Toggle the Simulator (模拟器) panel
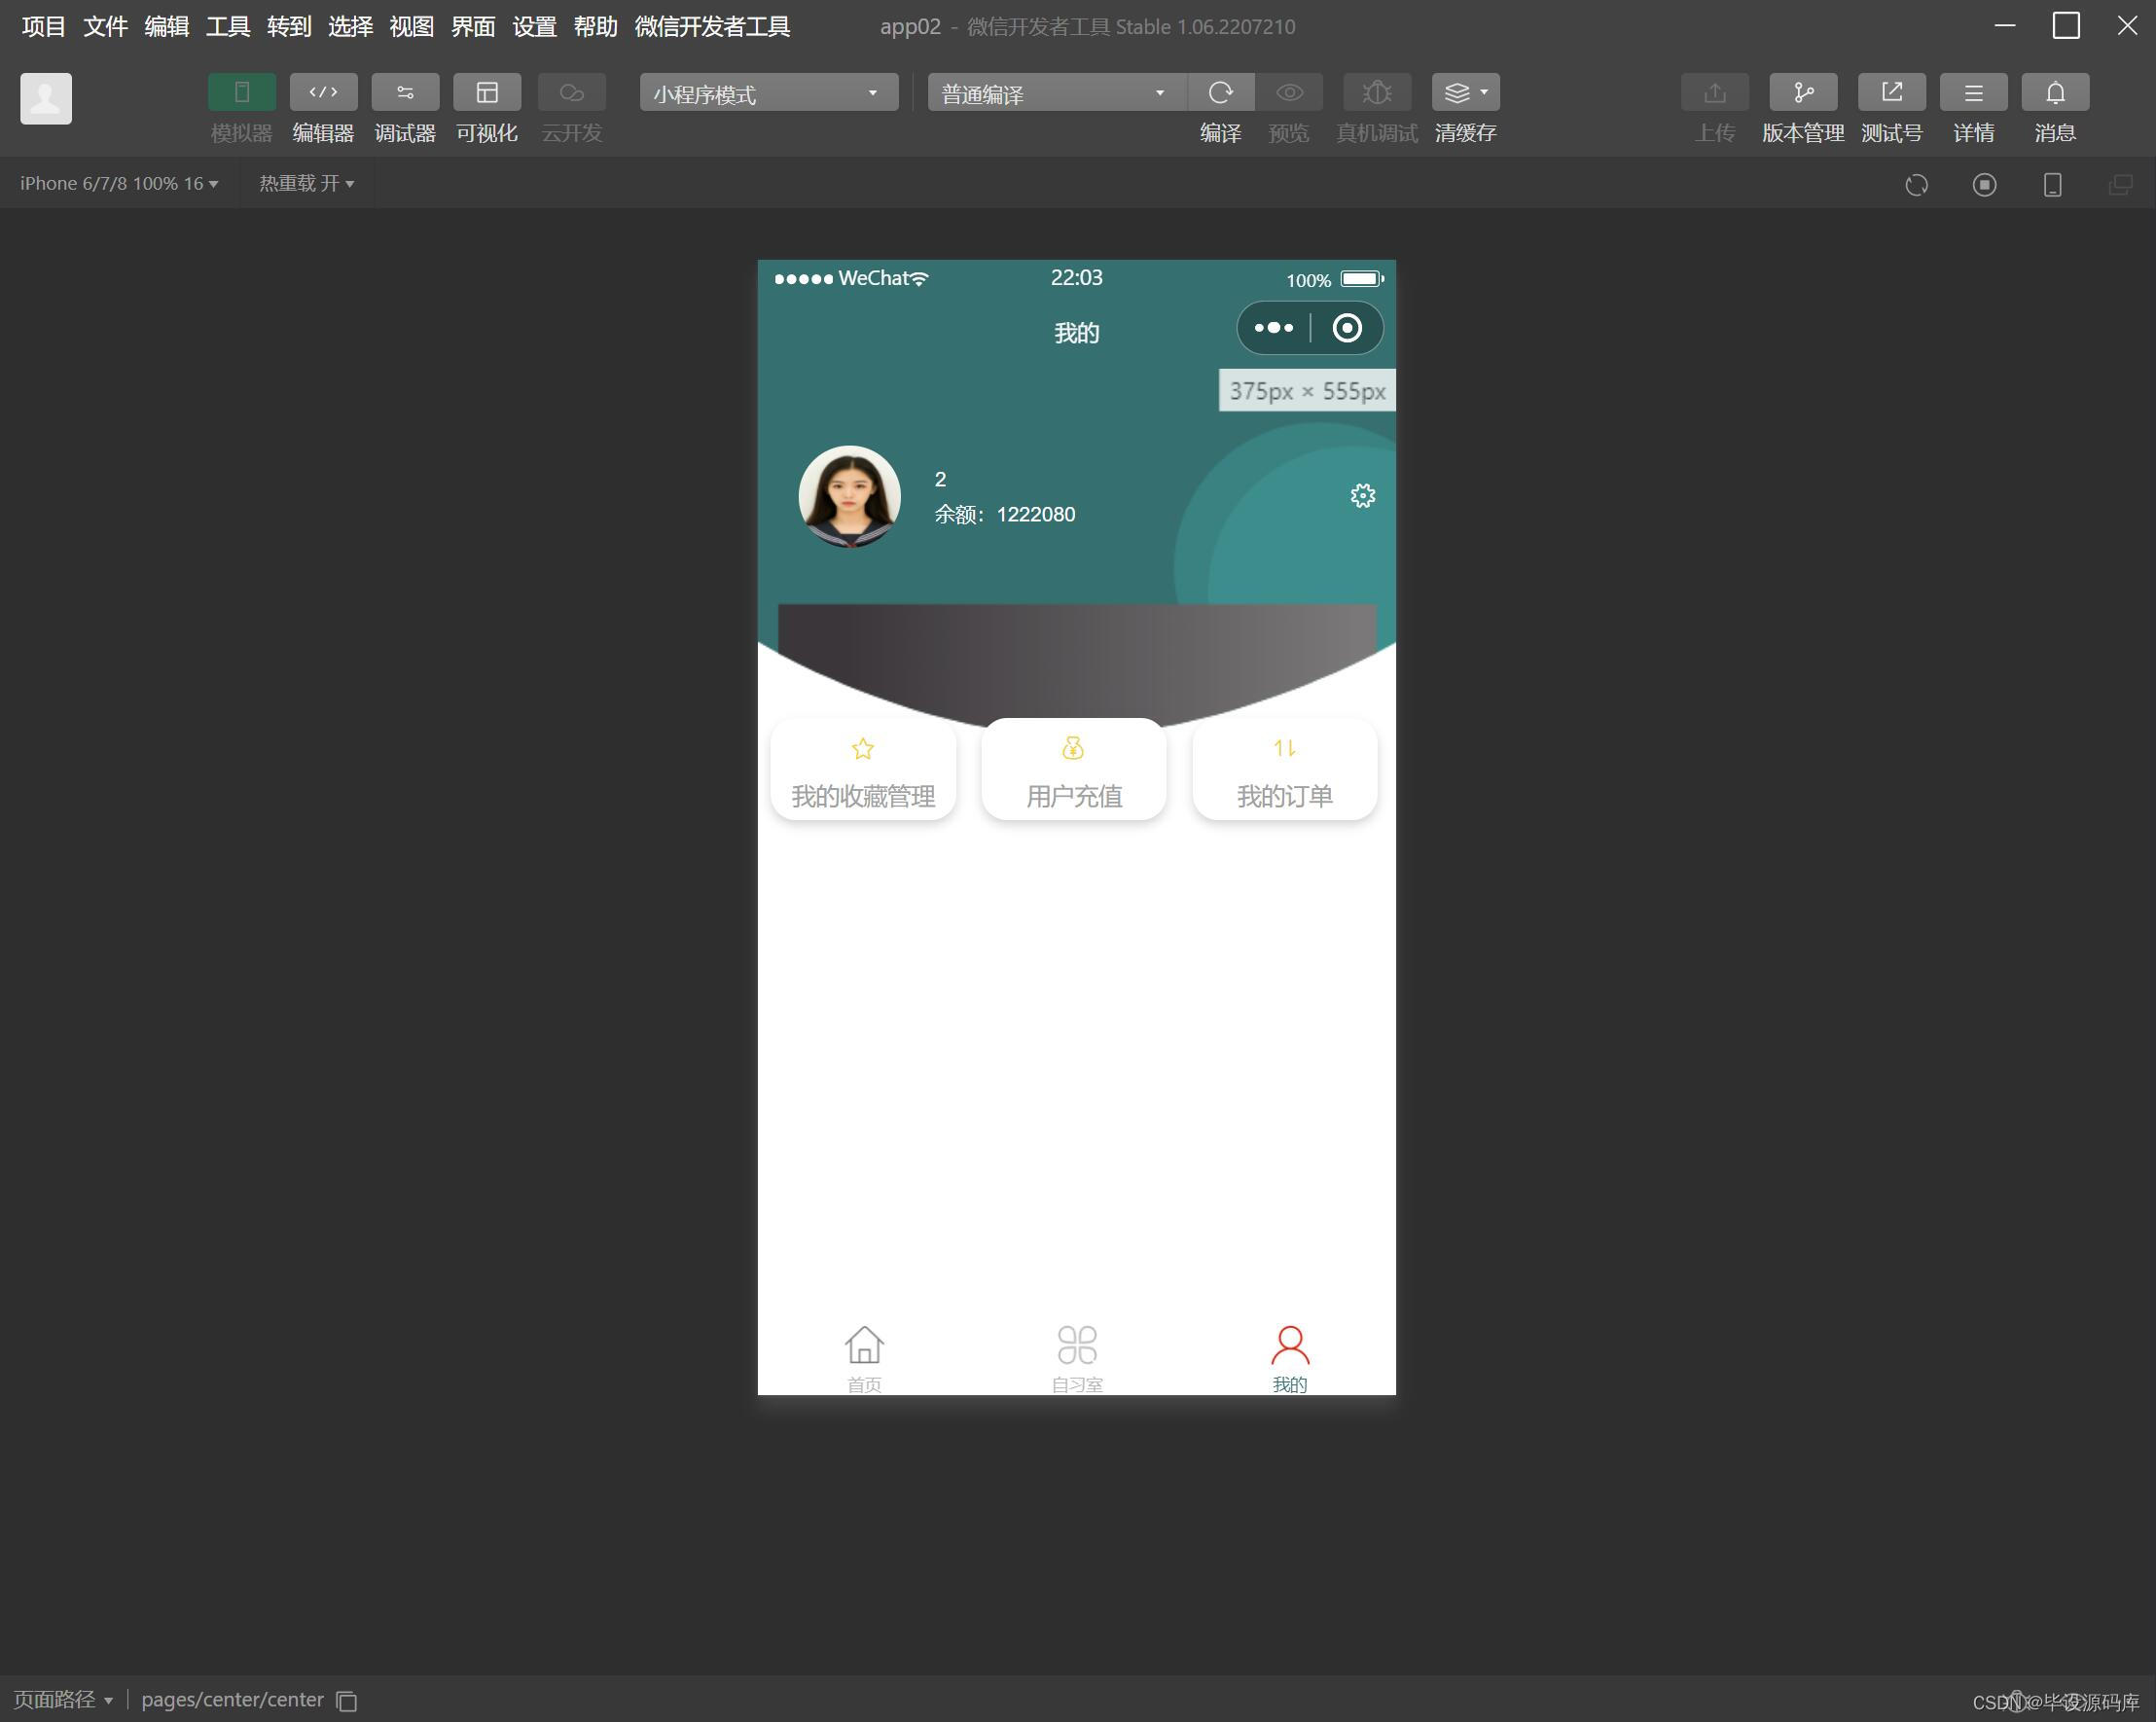2156x1722 pixels. tap(241, 93)
